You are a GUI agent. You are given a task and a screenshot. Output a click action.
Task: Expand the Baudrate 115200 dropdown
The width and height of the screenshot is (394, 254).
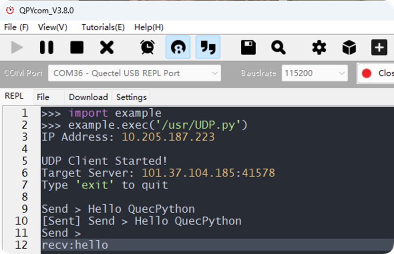314,73
